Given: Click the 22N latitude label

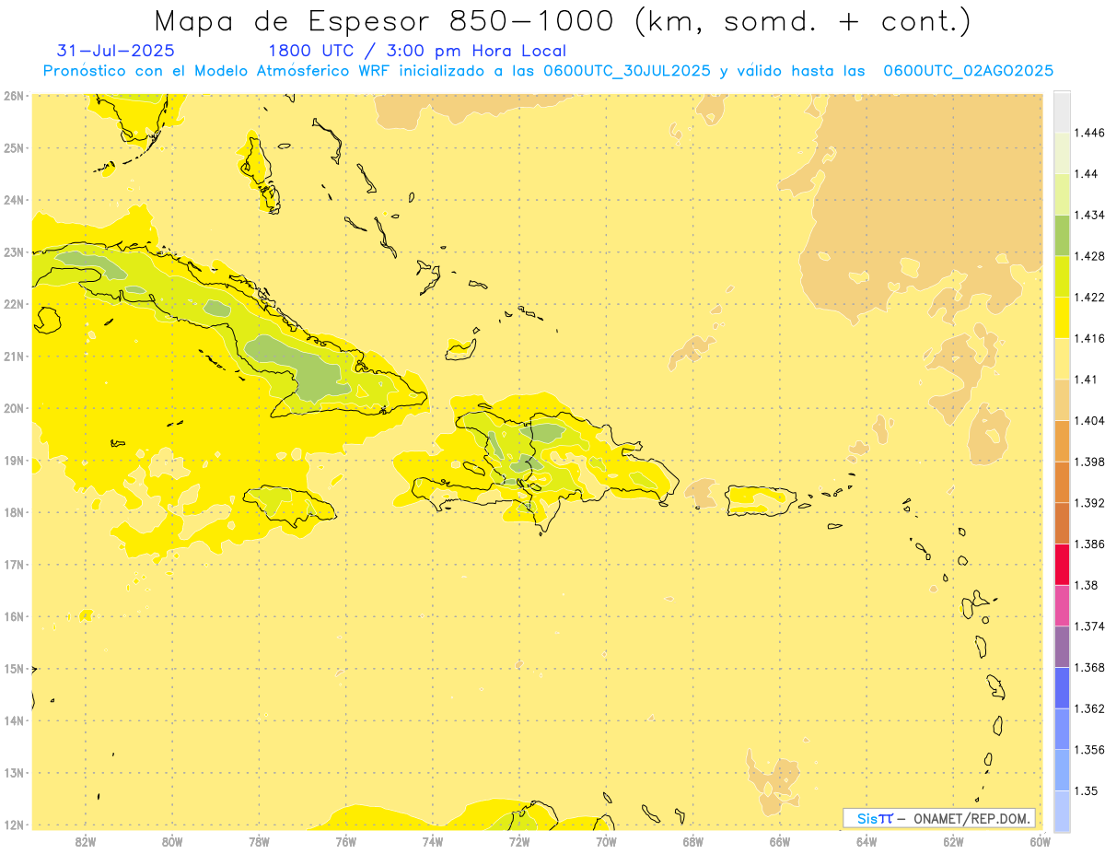Looking at the screenshot, I should click(x=14, y=304).
